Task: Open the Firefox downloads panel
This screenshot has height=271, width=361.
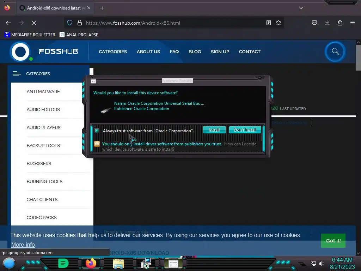Action: point(327,23)
